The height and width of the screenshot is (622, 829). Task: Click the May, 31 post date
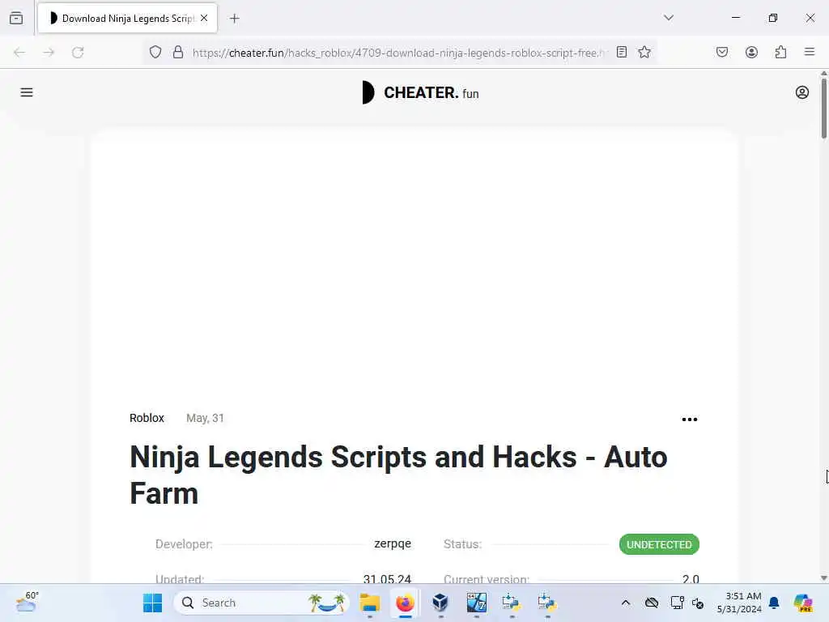coord(205,418)
